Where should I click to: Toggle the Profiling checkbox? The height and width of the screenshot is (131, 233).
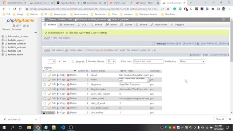coord(153,44)
